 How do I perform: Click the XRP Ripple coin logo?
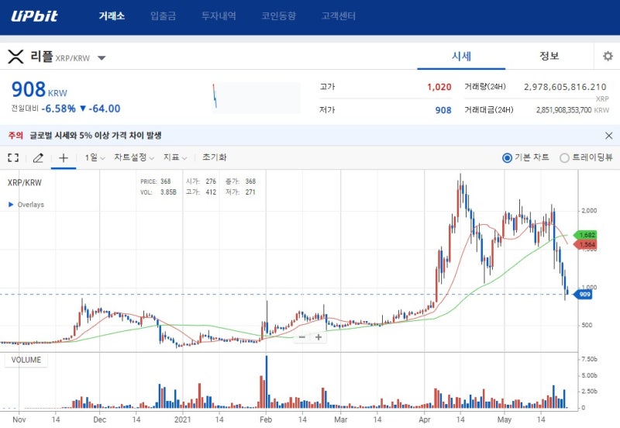[x=15, y=57]
